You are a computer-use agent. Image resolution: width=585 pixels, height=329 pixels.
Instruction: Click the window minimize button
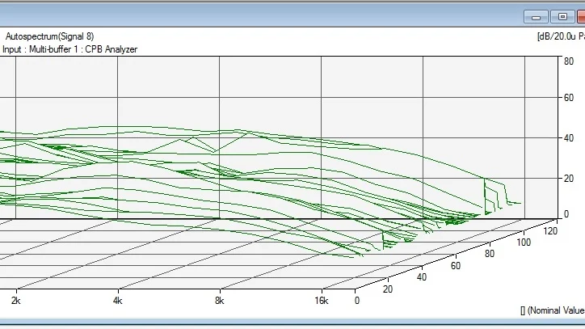[536, 17]
